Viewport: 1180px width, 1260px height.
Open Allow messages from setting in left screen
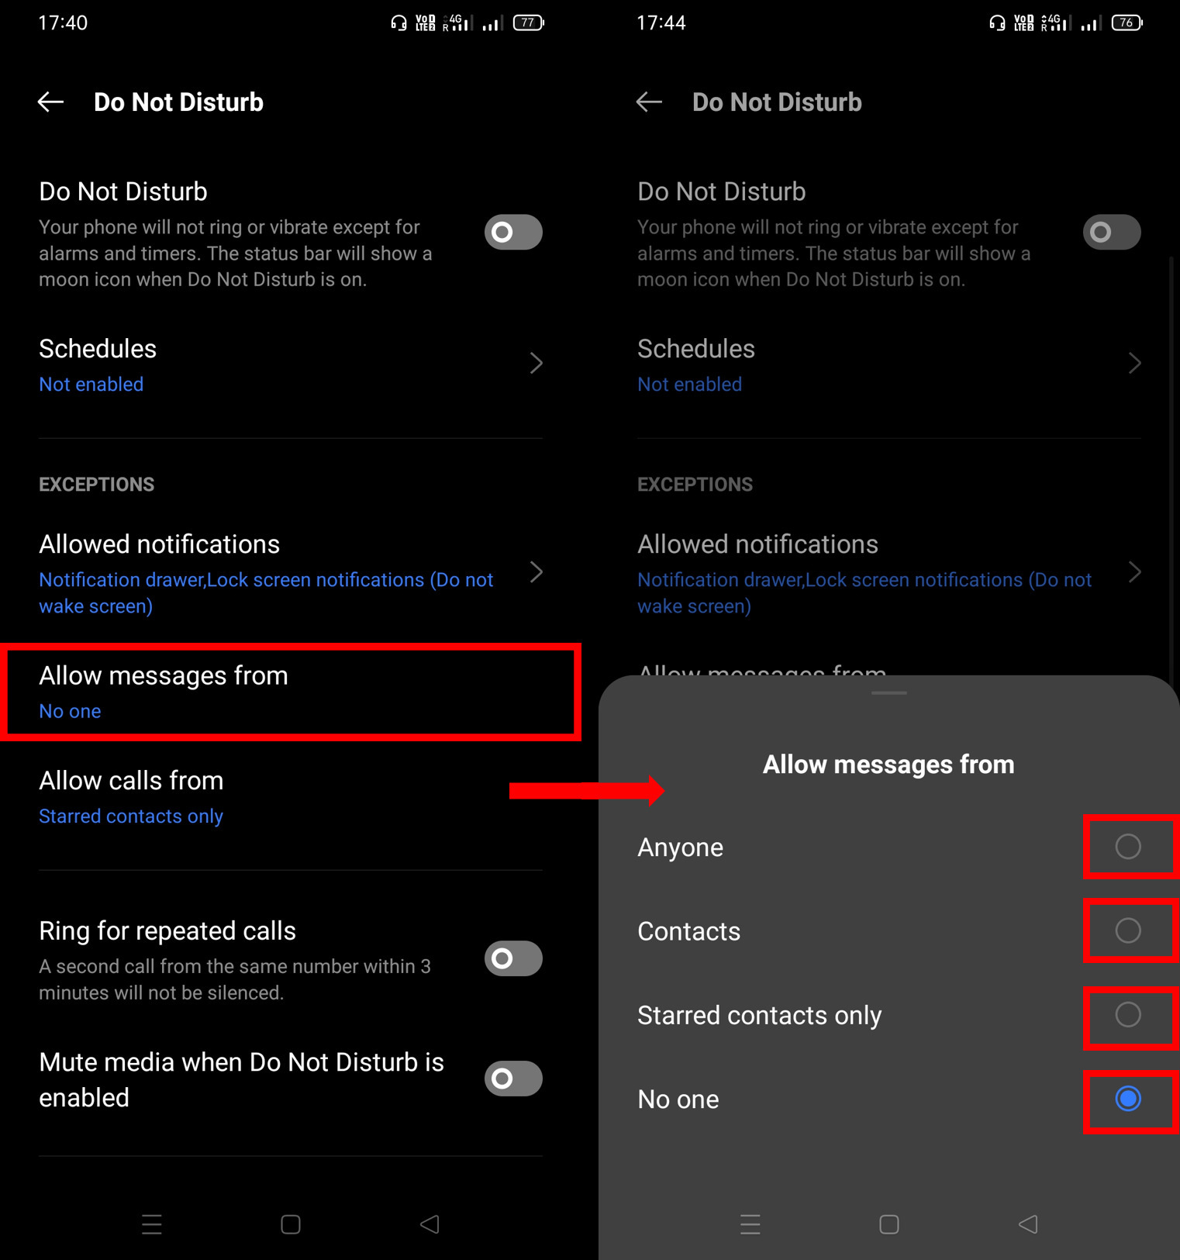[291, 692]
